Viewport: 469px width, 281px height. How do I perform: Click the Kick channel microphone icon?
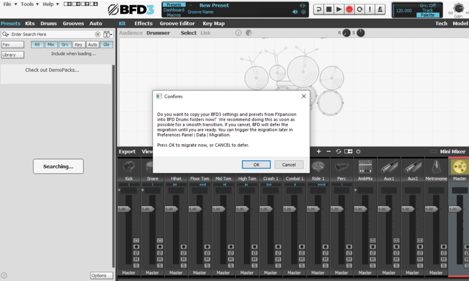pyautogui.click(x=129, y=167)
